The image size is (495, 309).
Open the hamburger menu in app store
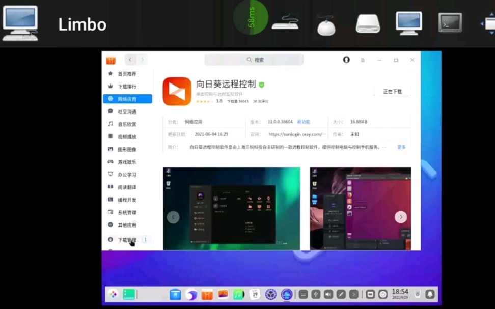point(363,60)
